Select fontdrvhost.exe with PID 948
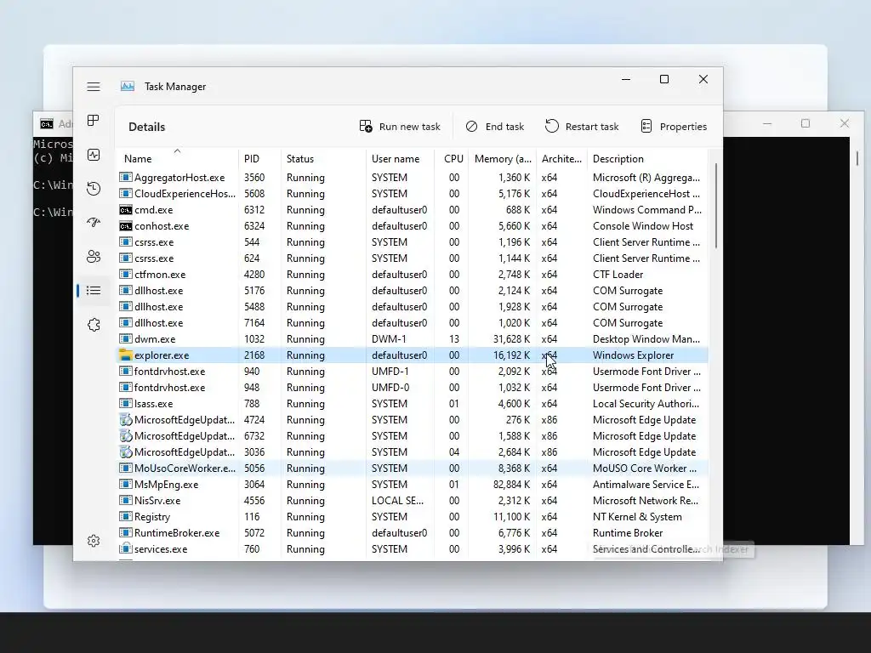 [413, 388]
